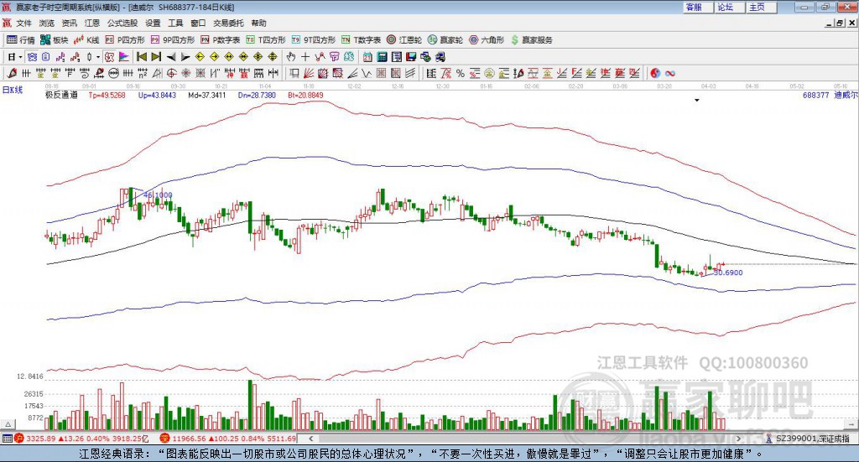This screenshot has width=859, height=462.
Task: Expand the candlestick style dropdown arrow
Action: coord(98,57)
